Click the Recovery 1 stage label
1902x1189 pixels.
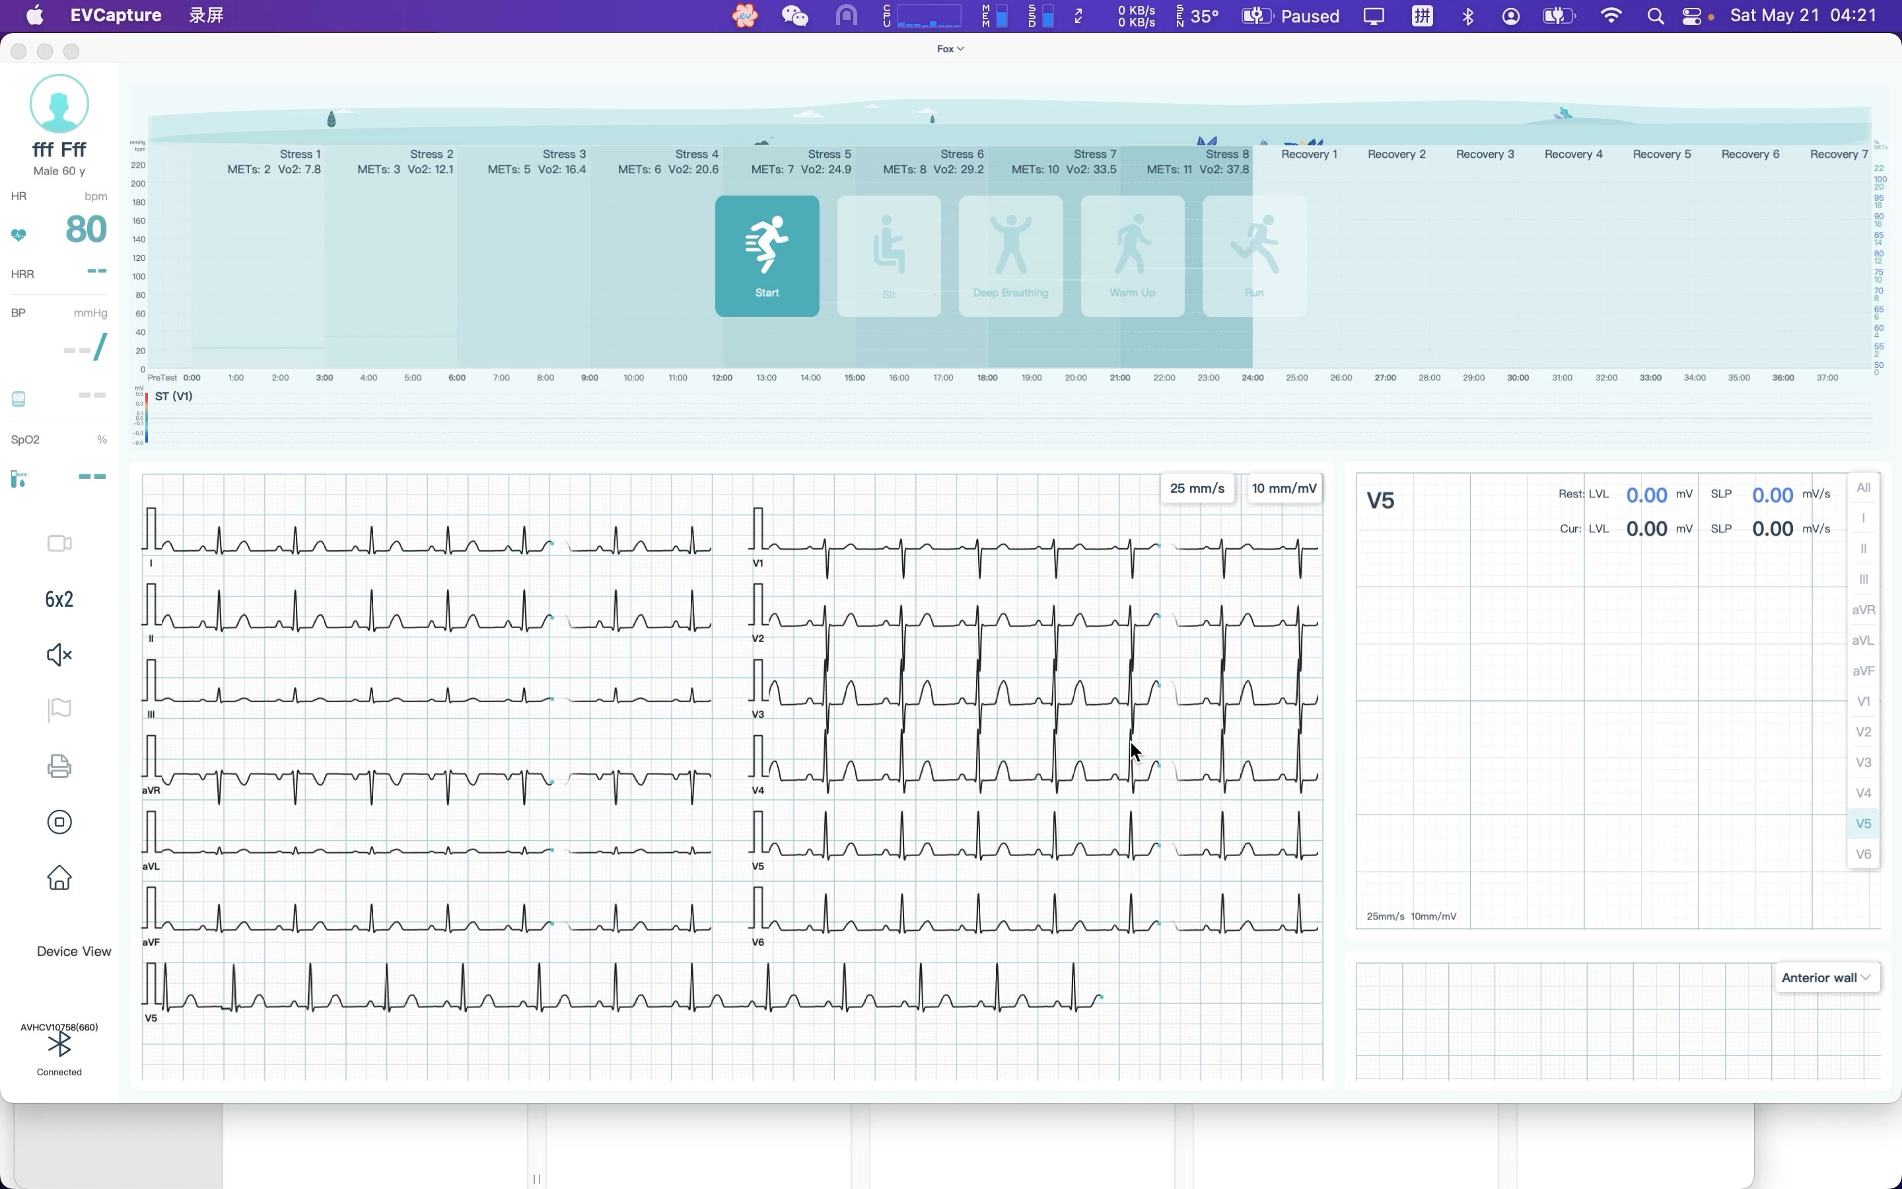(x=1310, y=154)
